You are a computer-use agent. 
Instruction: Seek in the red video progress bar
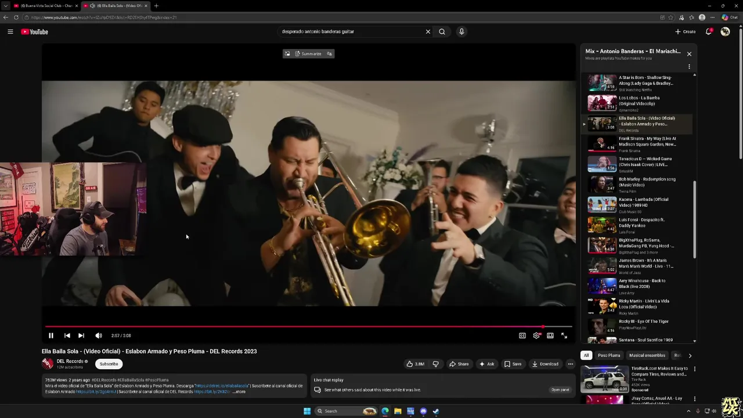pyautogui.click(x=309, y=327)
